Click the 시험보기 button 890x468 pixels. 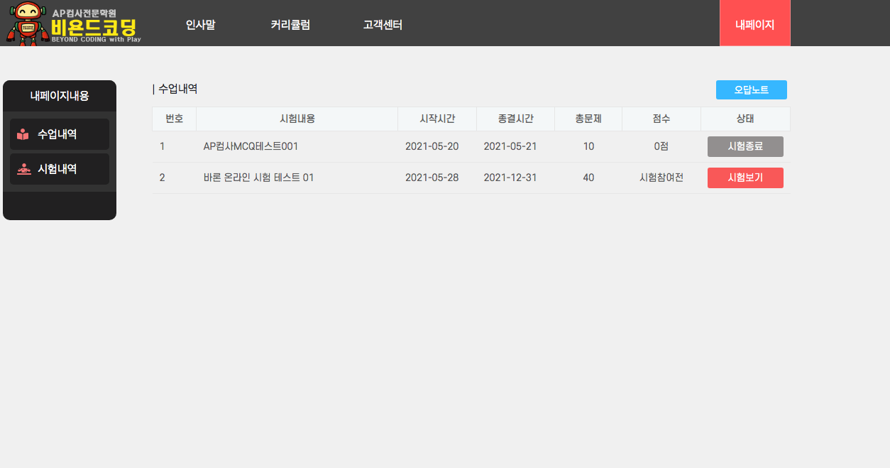tap(745, 178)
